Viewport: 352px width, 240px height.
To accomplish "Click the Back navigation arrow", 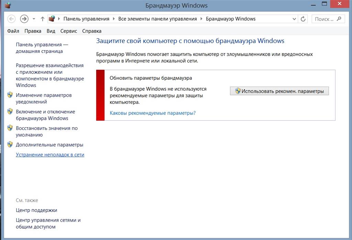I will click(x=11, y=19).
